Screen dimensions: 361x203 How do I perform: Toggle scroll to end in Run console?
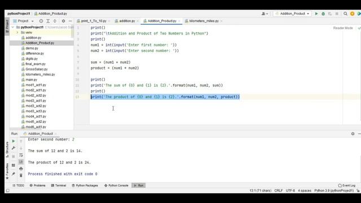point(21,162)
